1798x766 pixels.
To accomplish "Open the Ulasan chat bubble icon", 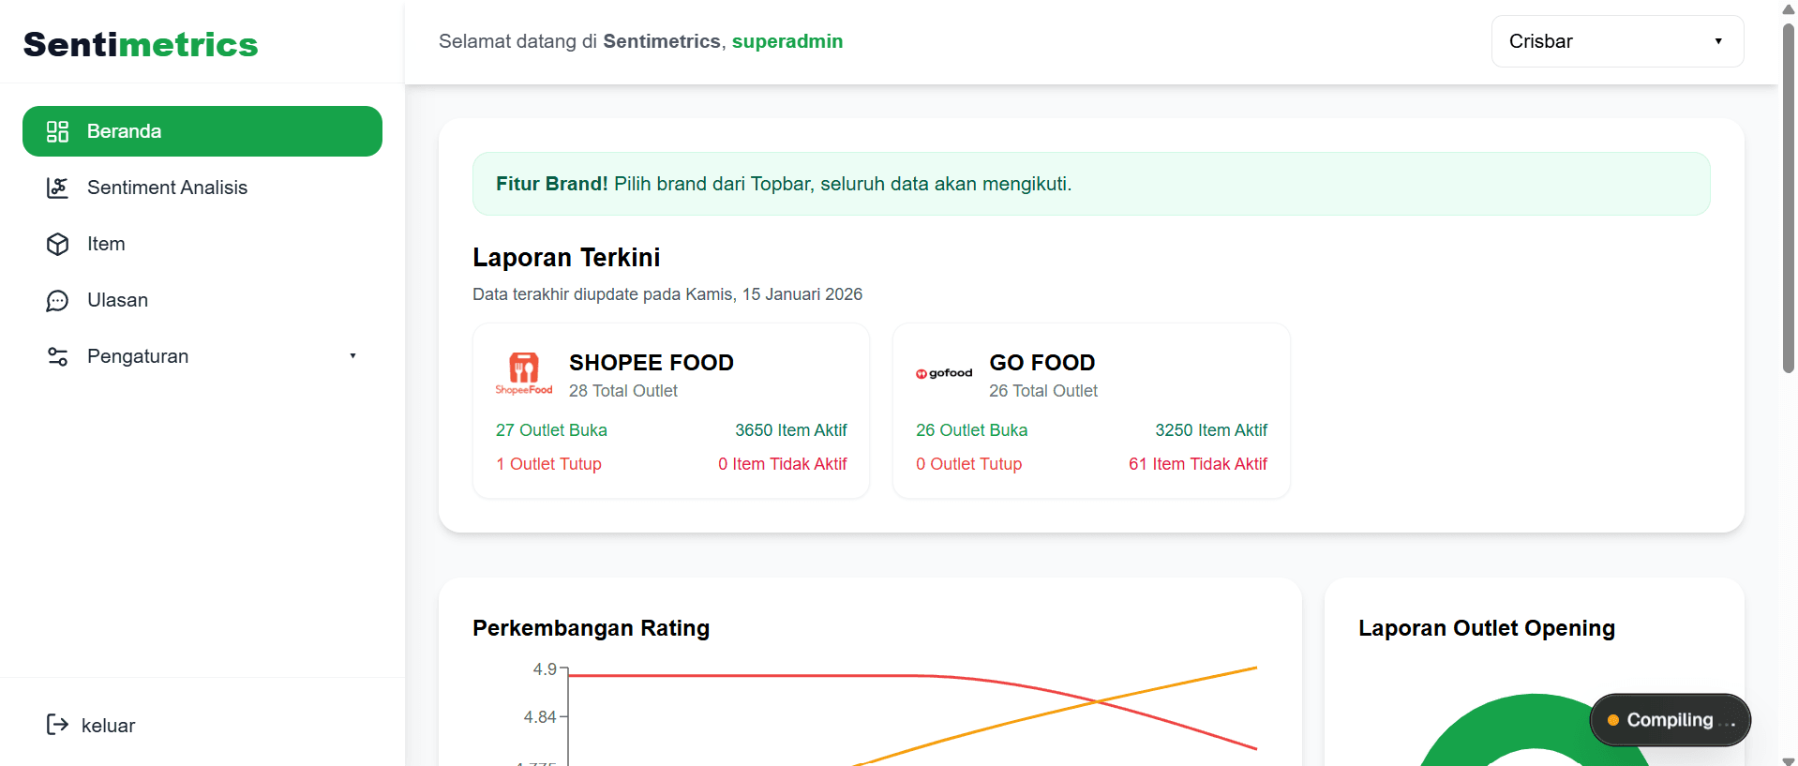I will pyautogui.click(x=57, y=300).
